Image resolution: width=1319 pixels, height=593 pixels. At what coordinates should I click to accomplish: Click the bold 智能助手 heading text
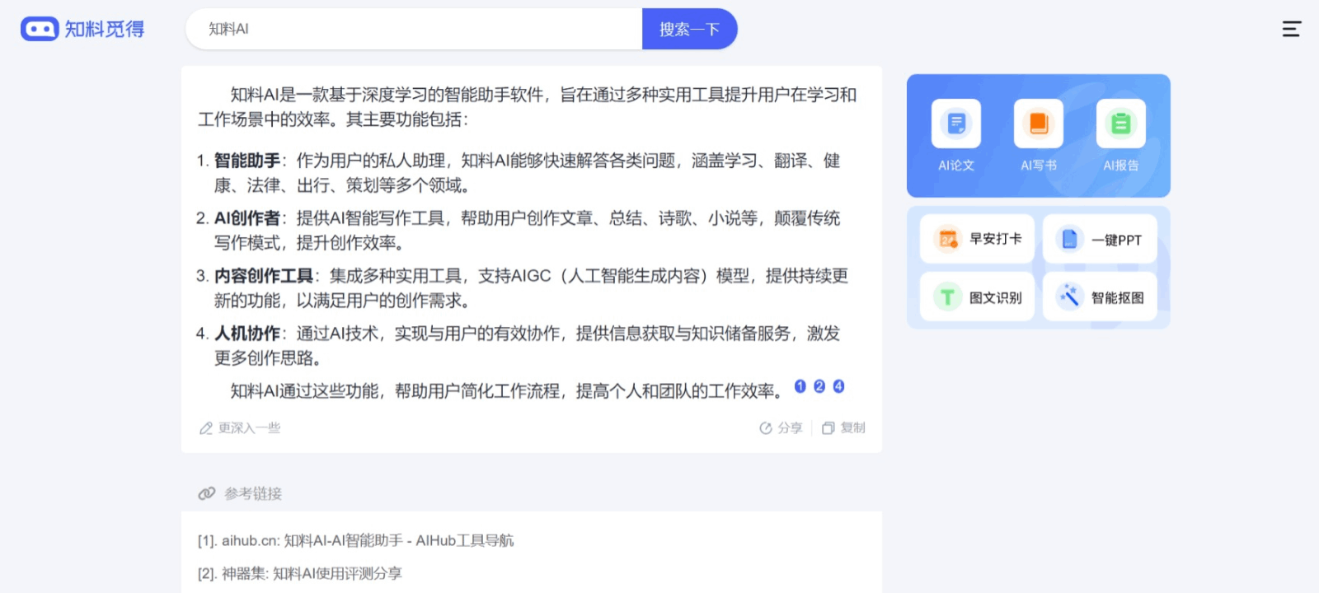tap(247, 161)
